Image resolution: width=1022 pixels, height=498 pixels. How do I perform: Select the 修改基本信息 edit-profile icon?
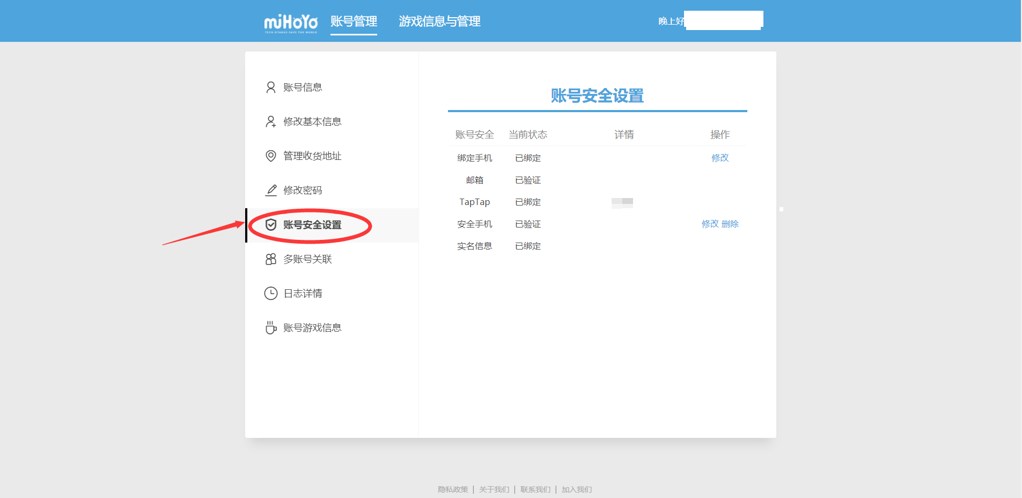point(270,122)
